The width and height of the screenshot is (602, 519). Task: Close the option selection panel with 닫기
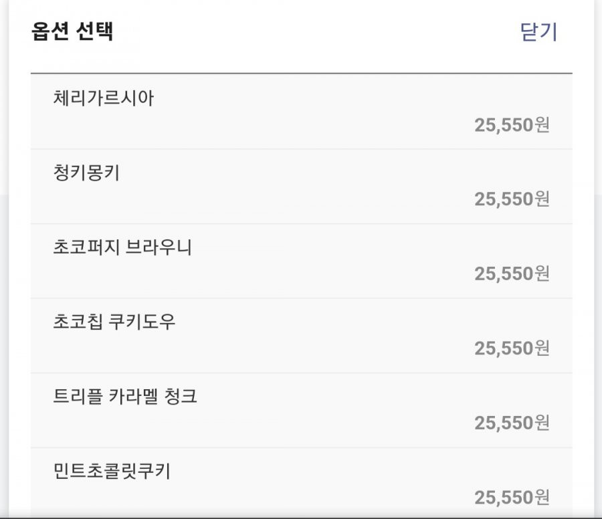538,31
